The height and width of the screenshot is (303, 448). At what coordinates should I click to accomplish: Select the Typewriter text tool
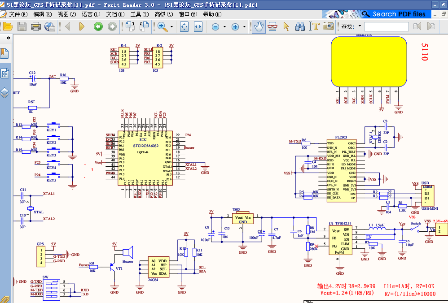click(x=314, y=26)
